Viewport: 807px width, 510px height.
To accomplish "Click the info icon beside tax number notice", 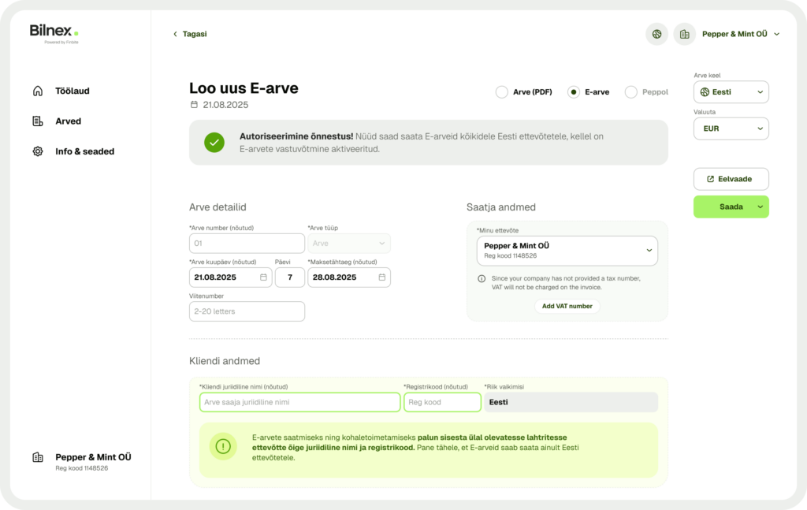I will pyautogui.click(x=482, y=278).
